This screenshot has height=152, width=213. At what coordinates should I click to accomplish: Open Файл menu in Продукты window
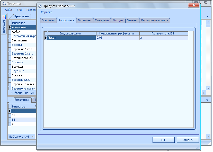pyautogui.click(x=8, y=10)
